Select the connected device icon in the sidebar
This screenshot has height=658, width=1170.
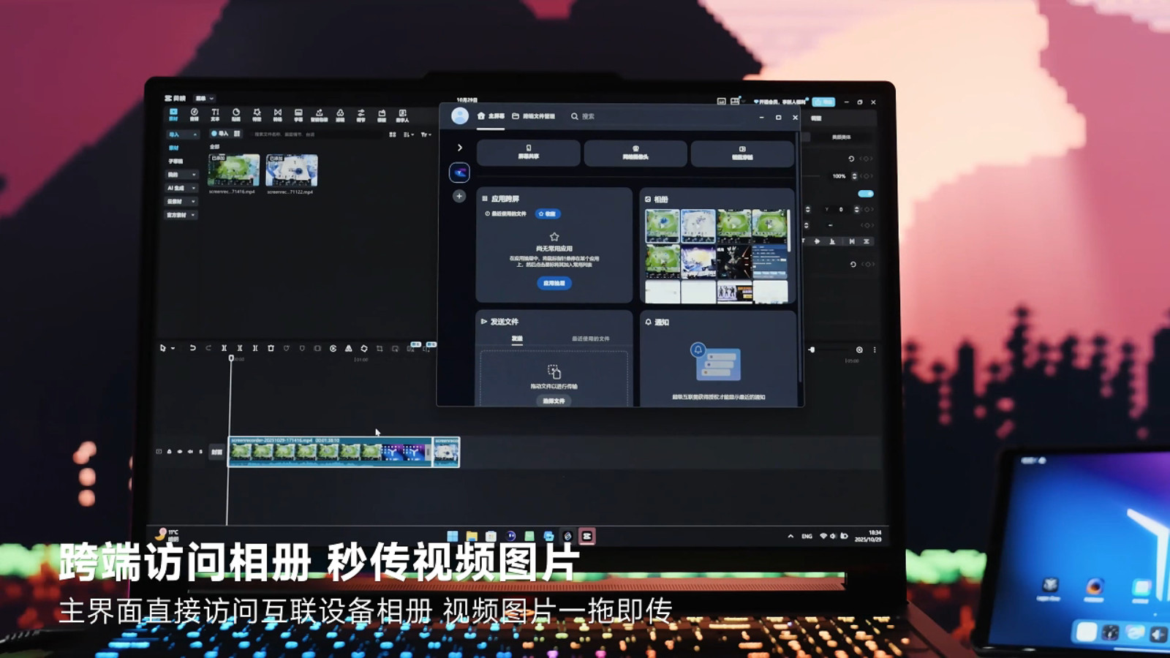pos(459,173)
